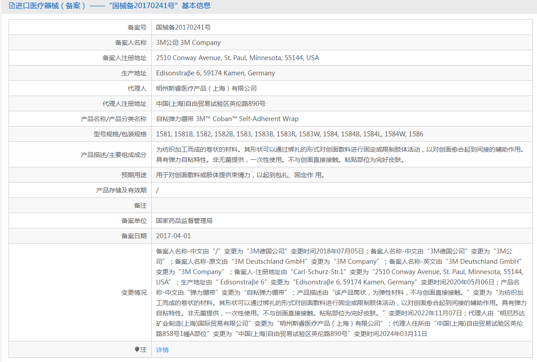The width and height of the screenshot is (537, 362).
Task: Click the 生产地址 label
Action: tap(134, 73)
